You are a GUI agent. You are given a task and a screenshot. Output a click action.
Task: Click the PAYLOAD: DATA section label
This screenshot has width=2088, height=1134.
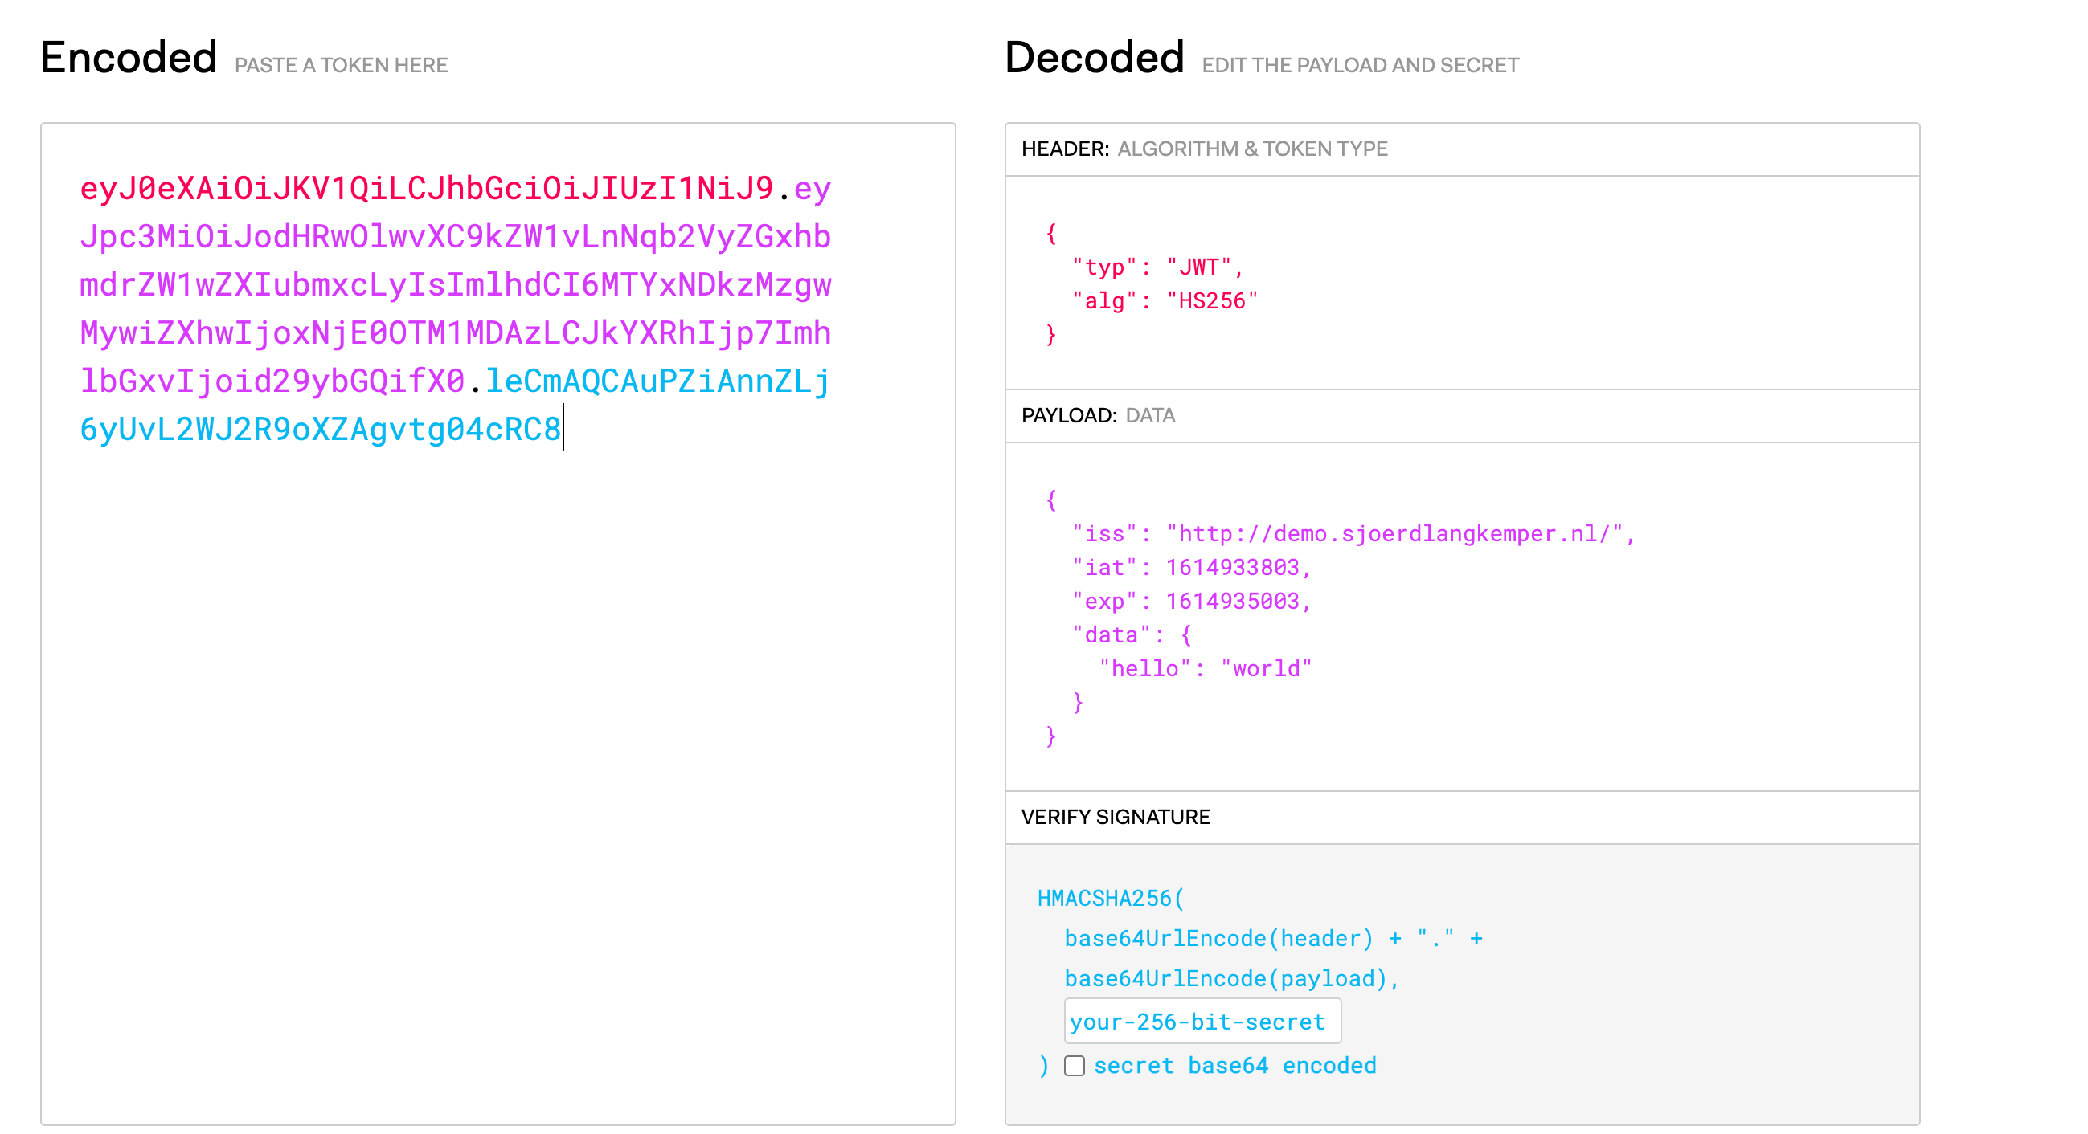pyautogui.click(x=1098, y=415)
